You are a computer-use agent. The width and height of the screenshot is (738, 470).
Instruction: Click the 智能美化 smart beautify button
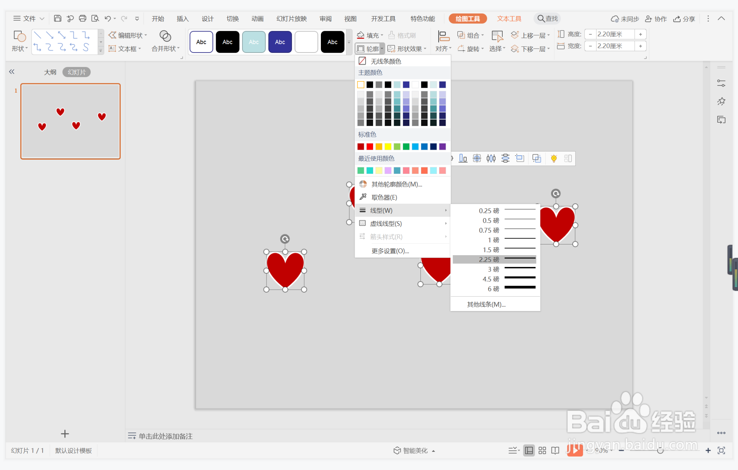tap(414, 450)
